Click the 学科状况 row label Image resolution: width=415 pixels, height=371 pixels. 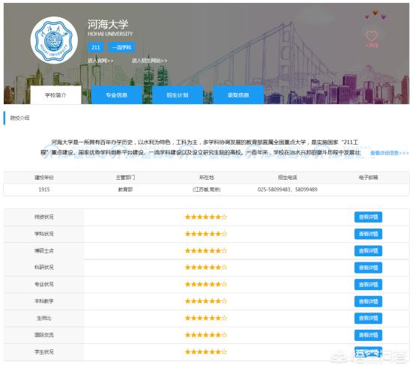tap(44, 234)
